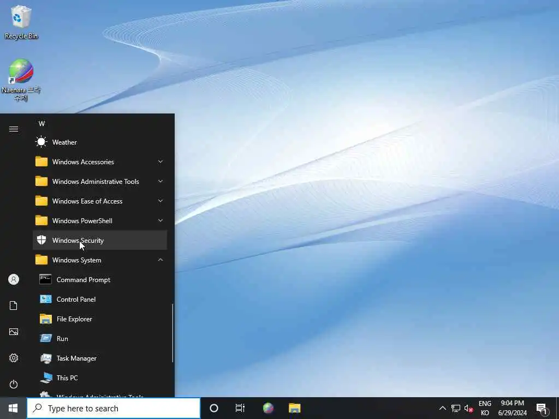Launch Naenara browser from the taskbar
This screenshot has width=559, height=419.
click(x=268, y=408)
